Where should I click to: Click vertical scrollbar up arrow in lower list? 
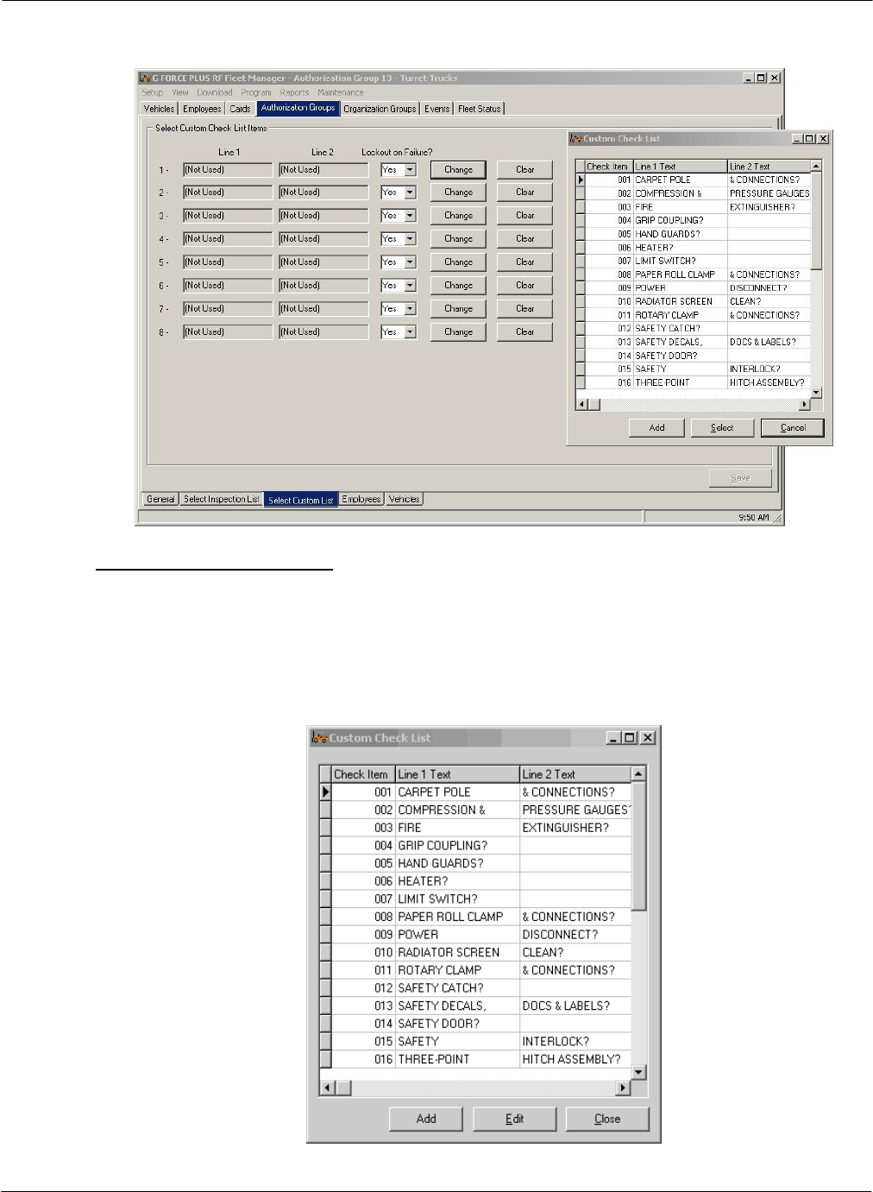[x=639, y=773]
